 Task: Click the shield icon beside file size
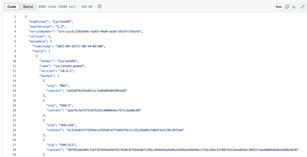100,7
